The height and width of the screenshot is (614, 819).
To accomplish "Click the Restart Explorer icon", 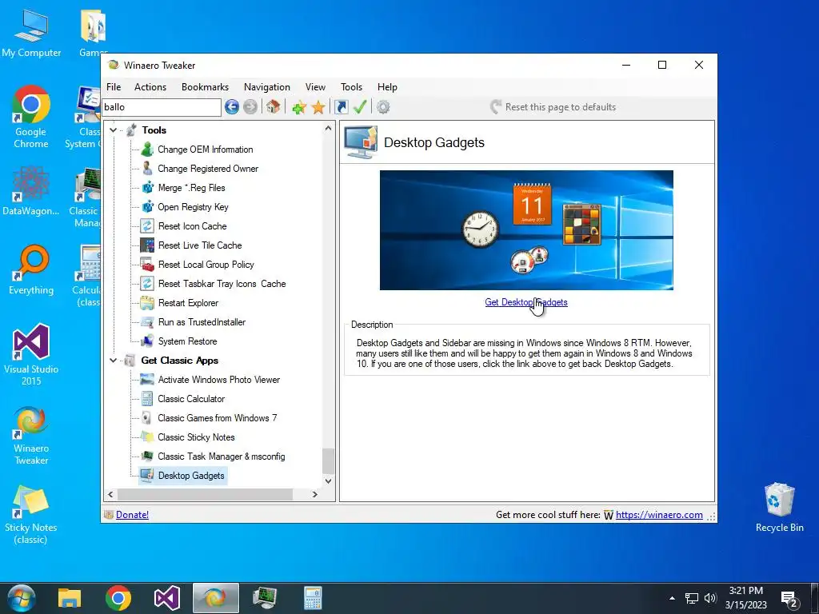I will pos(147,303).
